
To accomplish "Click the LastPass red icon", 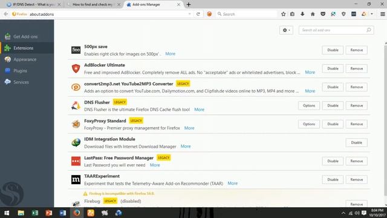I will coord(76,161).
